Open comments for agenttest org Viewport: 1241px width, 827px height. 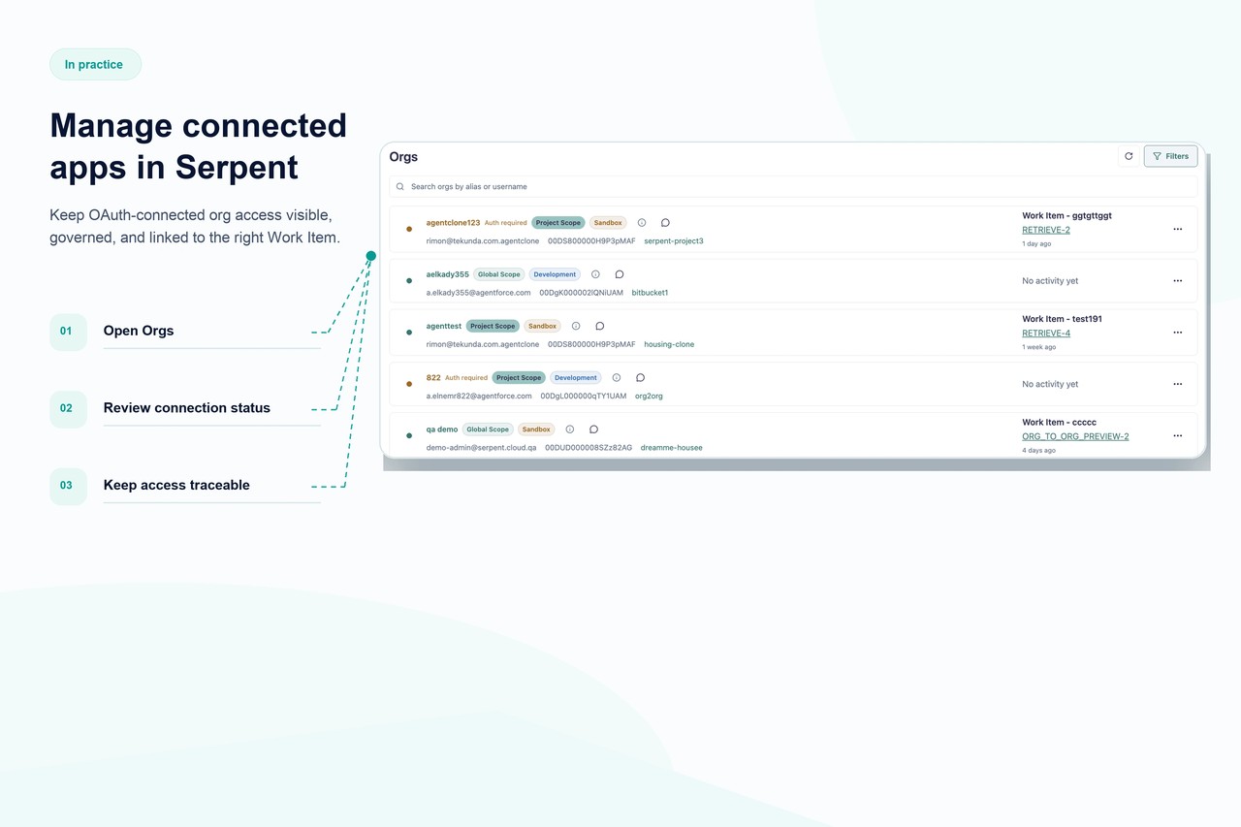(599, 326)
